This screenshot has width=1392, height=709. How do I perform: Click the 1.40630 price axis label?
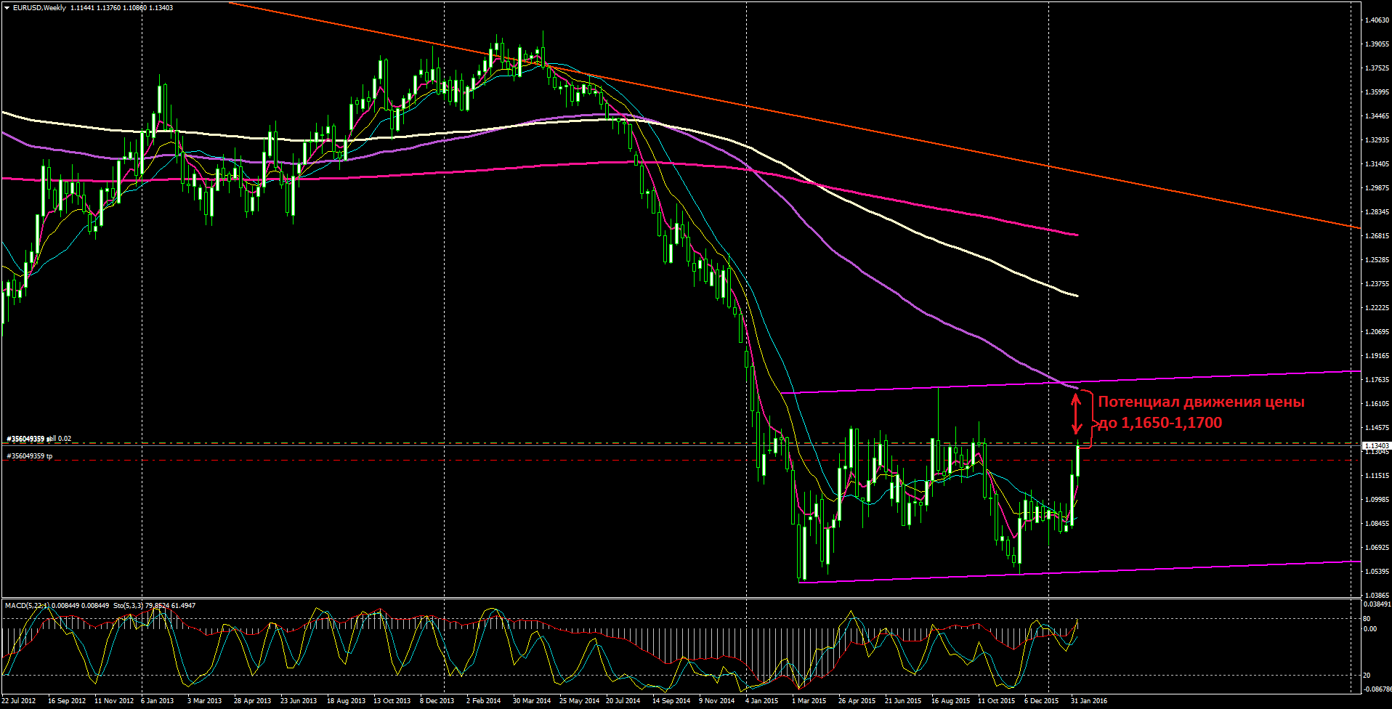tap(1377, 20)
